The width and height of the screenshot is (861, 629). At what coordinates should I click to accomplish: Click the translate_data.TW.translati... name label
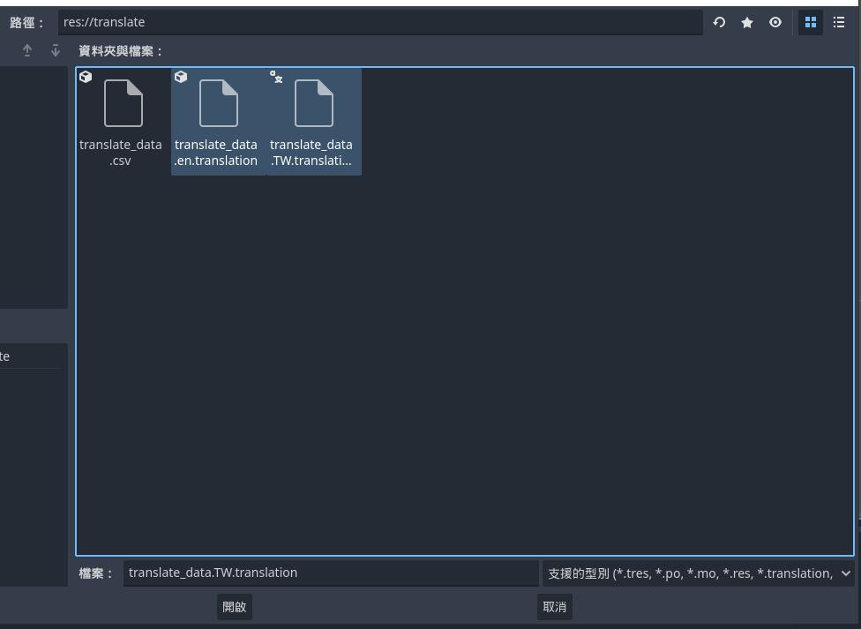tap(311, 153)
